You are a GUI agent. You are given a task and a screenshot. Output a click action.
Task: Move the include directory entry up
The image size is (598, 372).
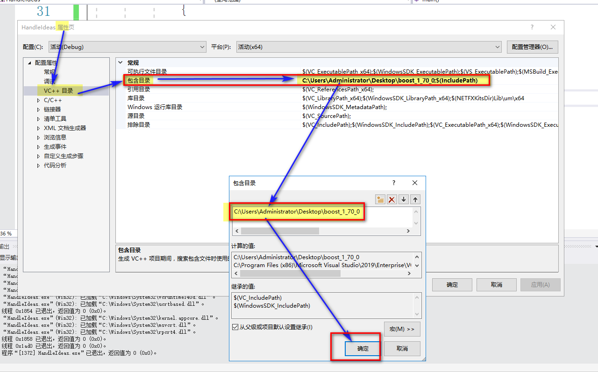(x=415, y=200)
